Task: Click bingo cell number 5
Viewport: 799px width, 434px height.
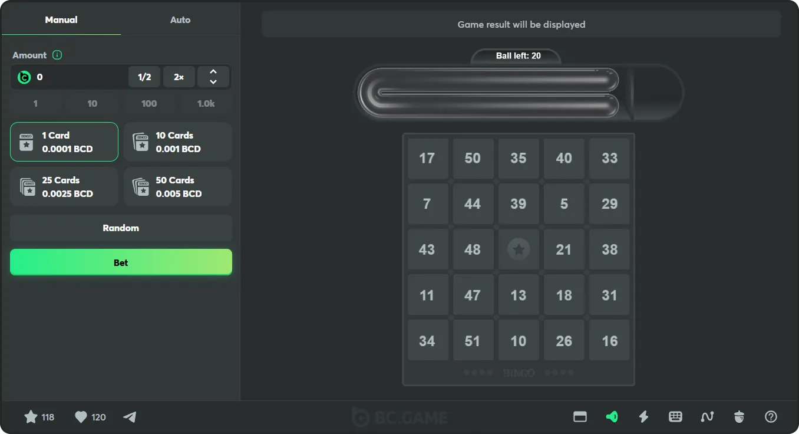Action: 564,204
